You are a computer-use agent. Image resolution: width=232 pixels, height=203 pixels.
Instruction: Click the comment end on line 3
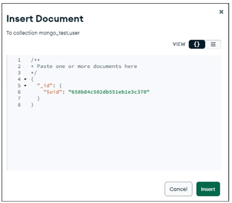click(x=34, y=73)
